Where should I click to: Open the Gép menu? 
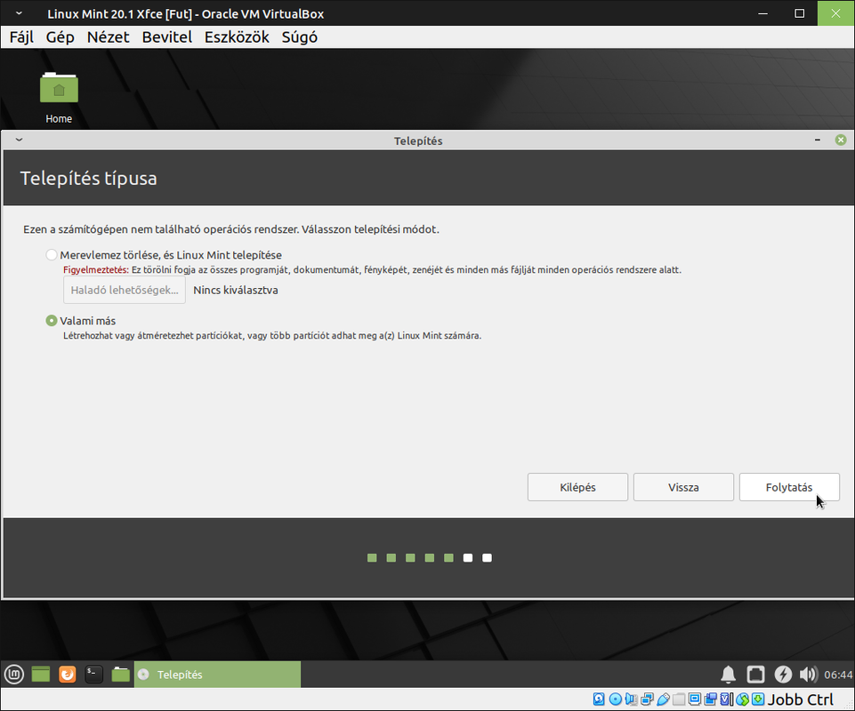[60, 37]
